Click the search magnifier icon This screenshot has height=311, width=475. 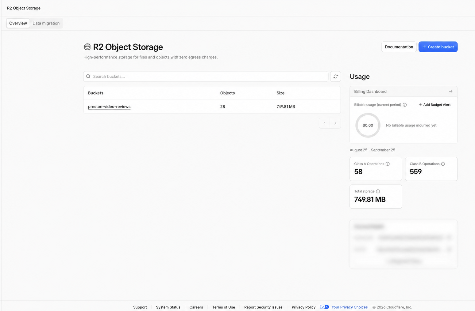pos(88,77)
